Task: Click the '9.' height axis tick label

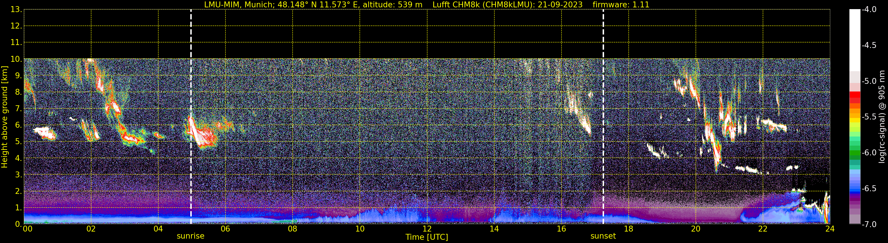Action: point(19,76)
